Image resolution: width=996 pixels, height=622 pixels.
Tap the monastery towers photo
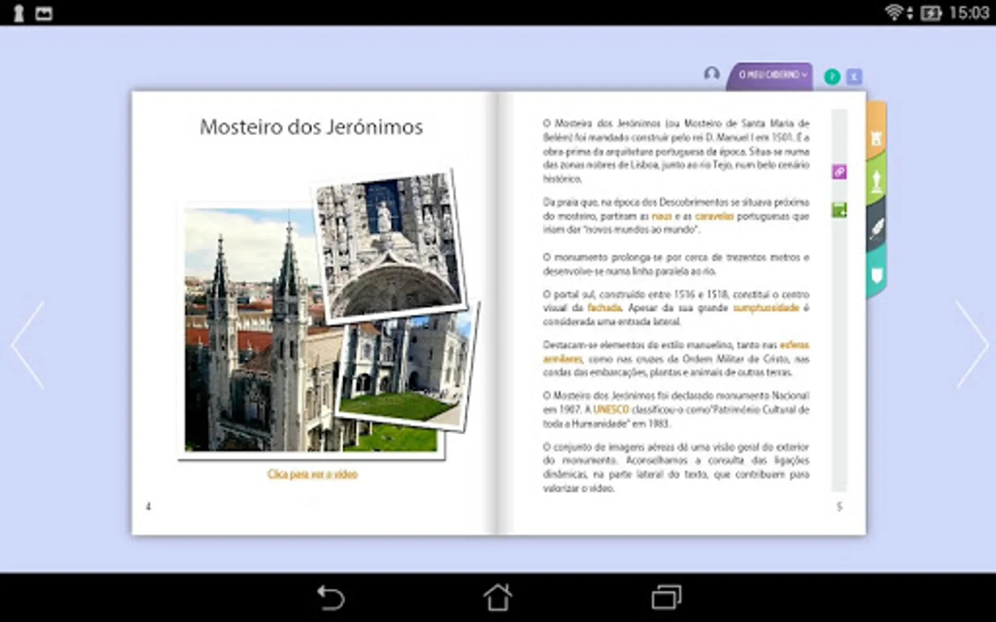tap(249, 346)
